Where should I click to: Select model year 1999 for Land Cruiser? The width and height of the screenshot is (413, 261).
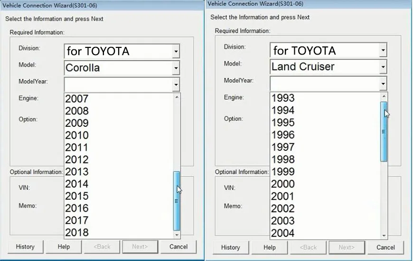tap(325, 171)
